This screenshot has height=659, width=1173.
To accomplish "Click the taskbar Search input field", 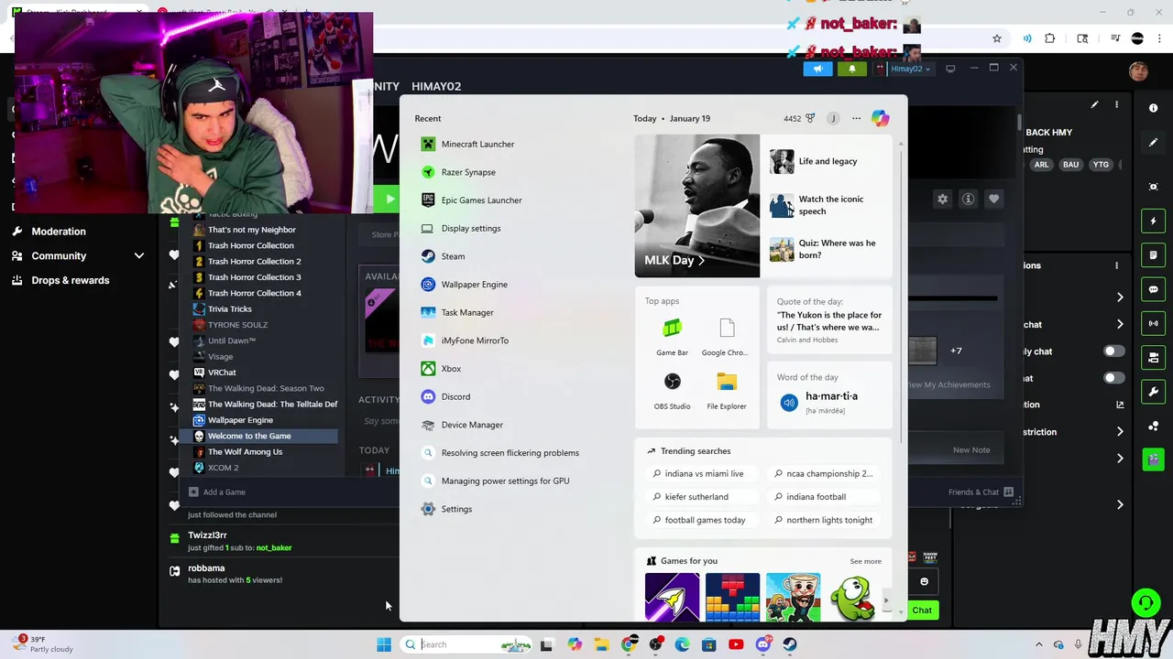I will [x=467, y=644].
